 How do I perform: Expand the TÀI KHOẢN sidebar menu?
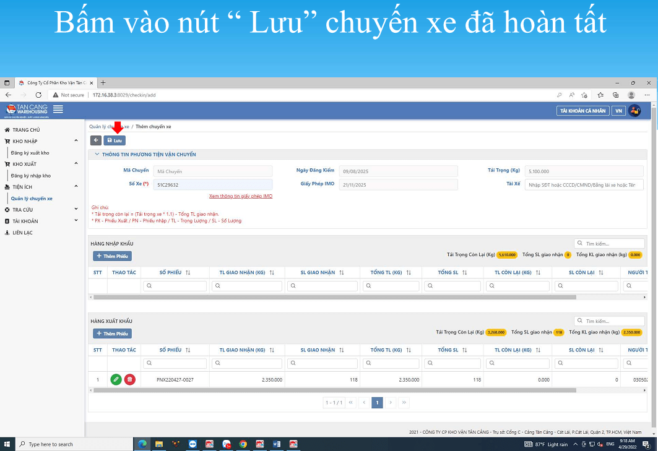pos(76,221)
